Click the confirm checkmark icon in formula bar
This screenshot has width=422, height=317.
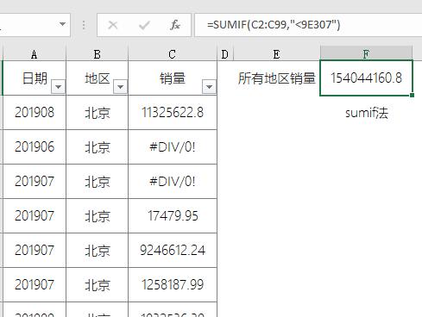click(x=144, y=25)
